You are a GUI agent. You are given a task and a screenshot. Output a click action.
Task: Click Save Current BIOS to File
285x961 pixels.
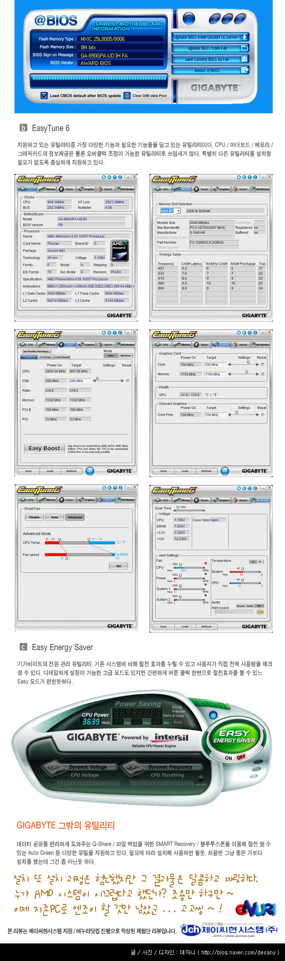pos(210,59)
